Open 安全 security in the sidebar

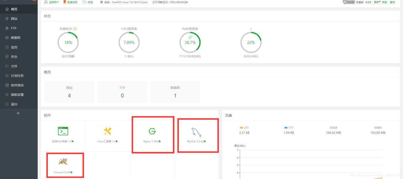(x=19, y=57)
